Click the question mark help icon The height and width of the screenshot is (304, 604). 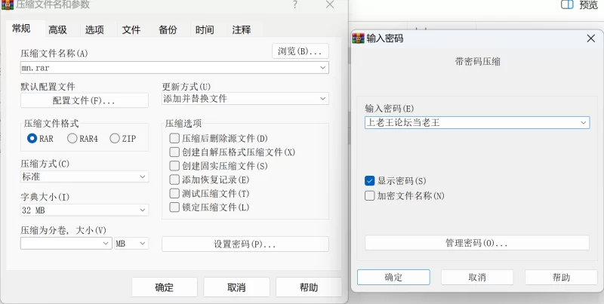pos(294,5)
